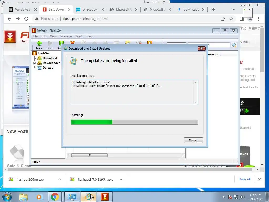Close the Chrome downloads bar
Image resolution: width=269 pixels, height=202 pixels.
[x=260, y=179]
